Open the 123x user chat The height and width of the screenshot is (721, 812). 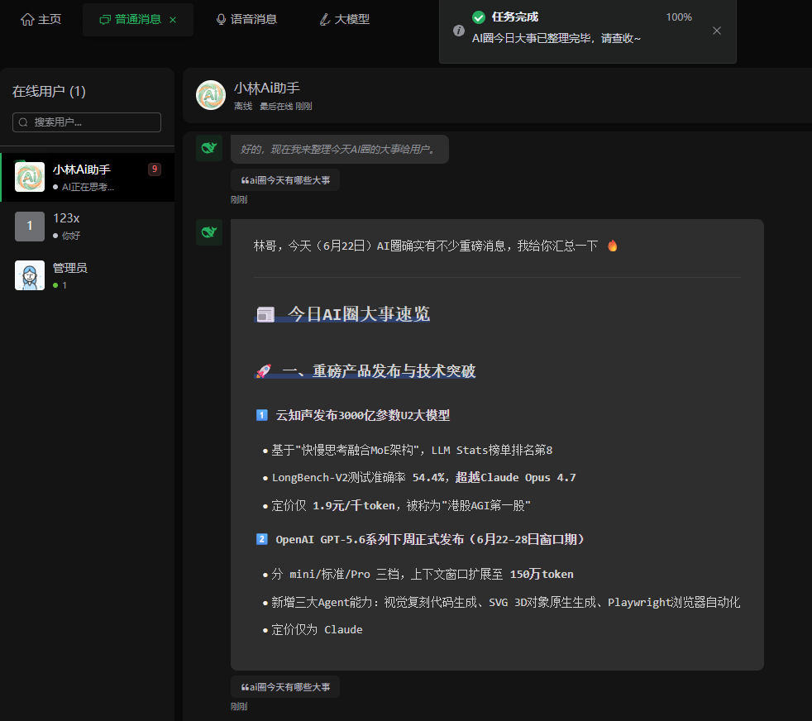click(87, 227)
